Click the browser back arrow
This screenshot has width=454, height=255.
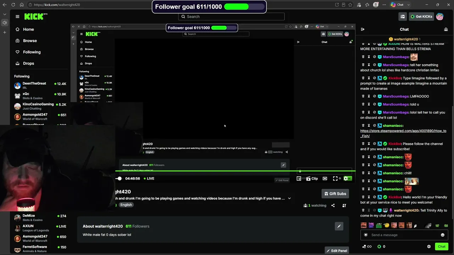5,5
